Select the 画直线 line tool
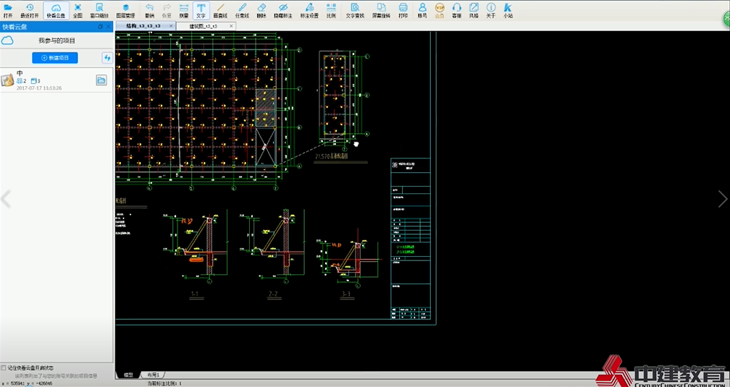The image size is (730, 387). pos(220,10)
